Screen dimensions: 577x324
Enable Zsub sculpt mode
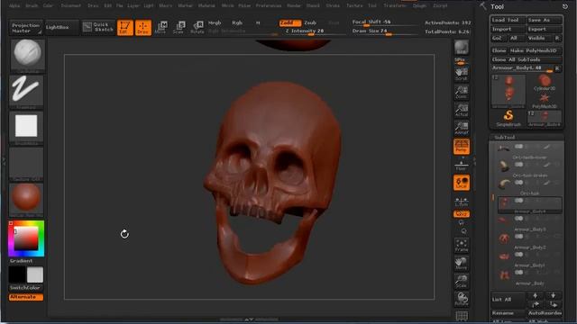tap(310, 22)
